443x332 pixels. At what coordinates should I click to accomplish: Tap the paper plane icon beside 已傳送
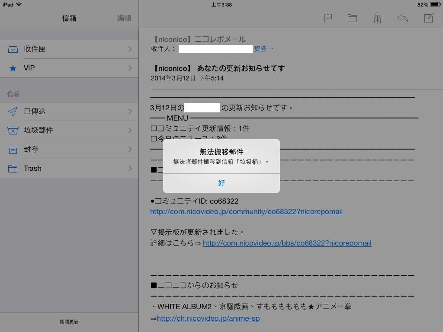13,112
